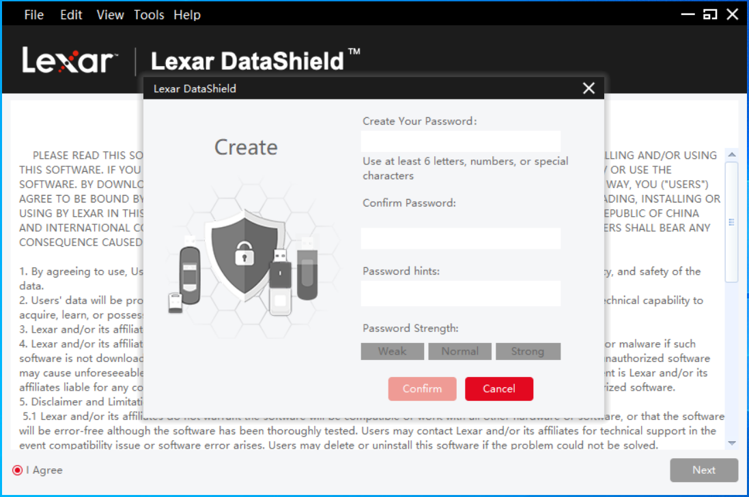Open the File menu
Image resolution: width=749 pixels, height=497 pixels.
34,15
